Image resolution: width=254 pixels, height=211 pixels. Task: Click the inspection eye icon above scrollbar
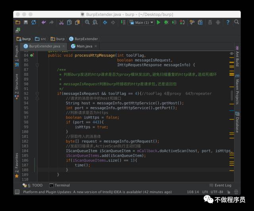(x=232, y=53)
